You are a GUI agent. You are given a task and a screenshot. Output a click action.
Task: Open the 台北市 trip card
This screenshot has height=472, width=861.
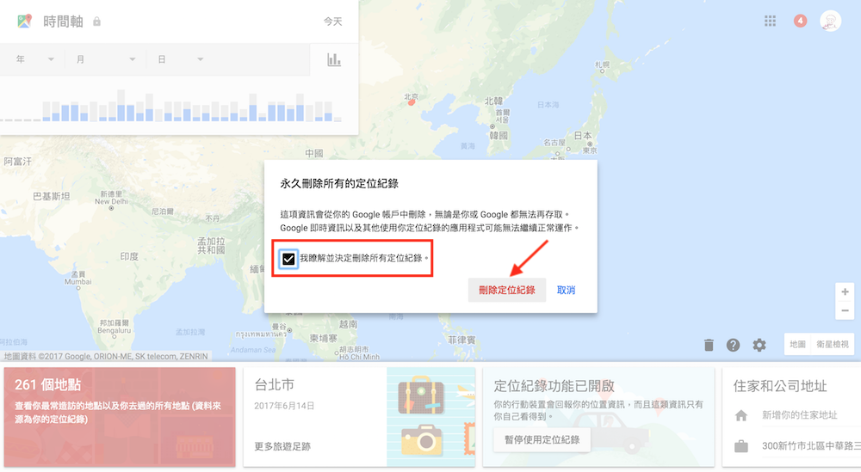tap(360, 417)
